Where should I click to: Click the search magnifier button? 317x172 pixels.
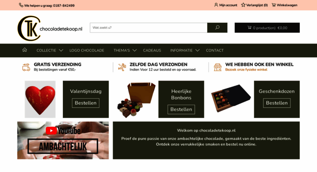[217, 28]
